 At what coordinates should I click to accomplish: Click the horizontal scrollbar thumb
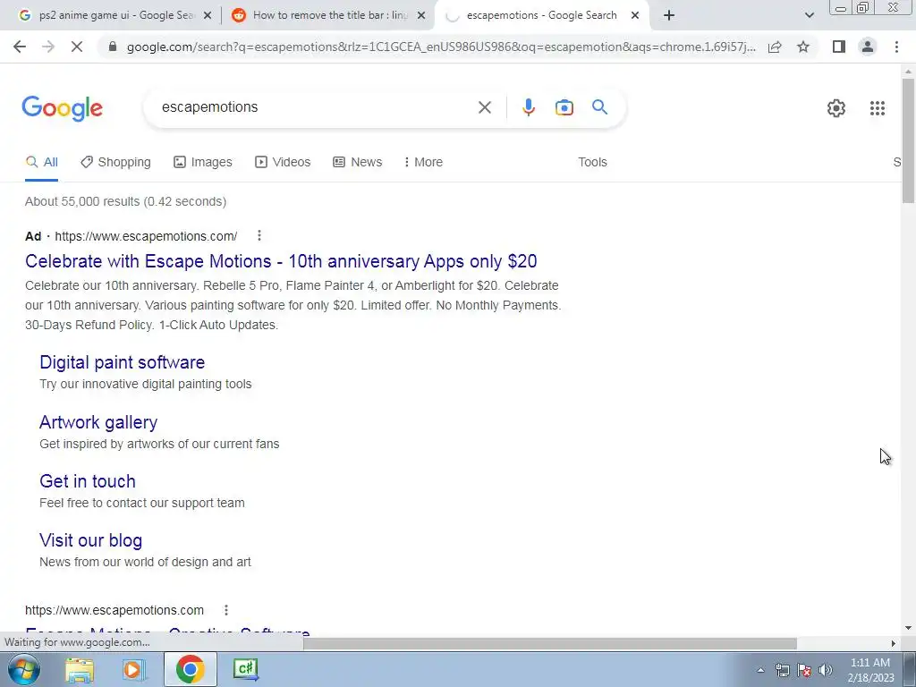550,643
